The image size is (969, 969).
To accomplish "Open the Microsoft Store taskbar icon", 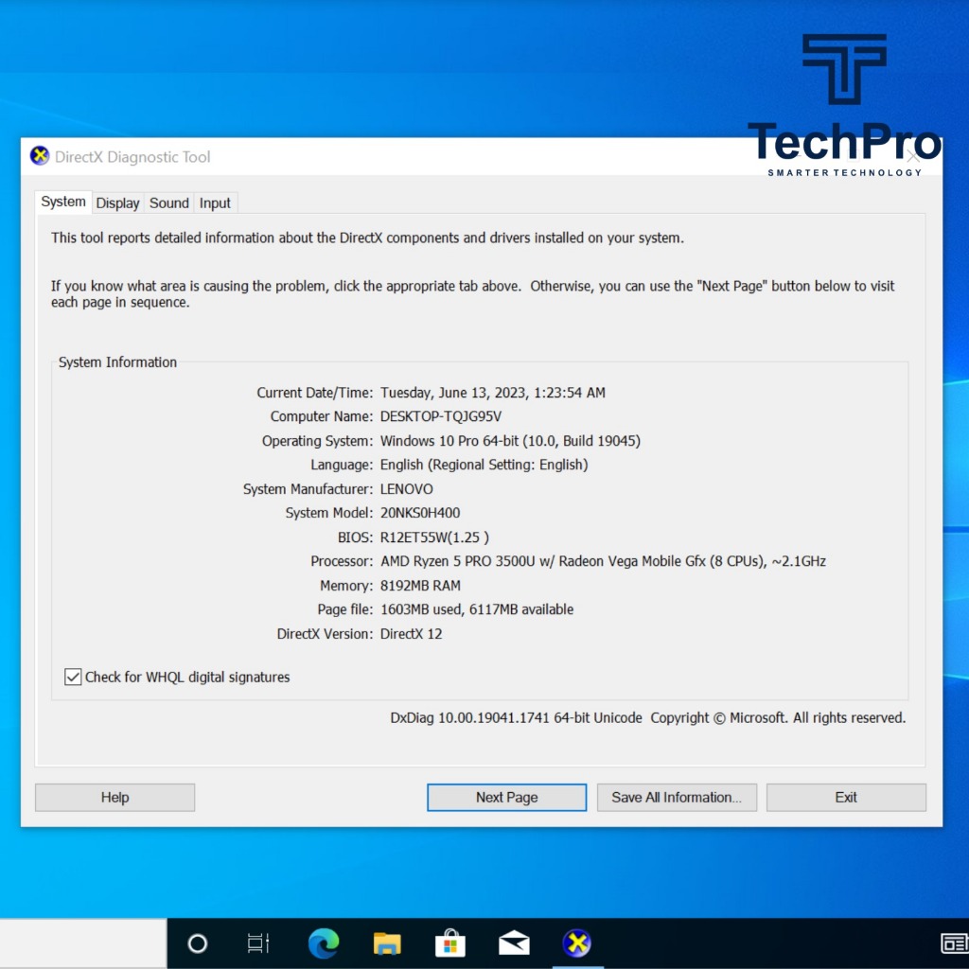I will pos(450,943).
